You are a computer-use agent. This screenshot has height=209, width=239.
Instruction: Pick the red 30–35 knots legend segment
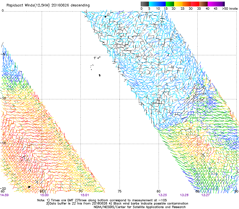(195, 4)
